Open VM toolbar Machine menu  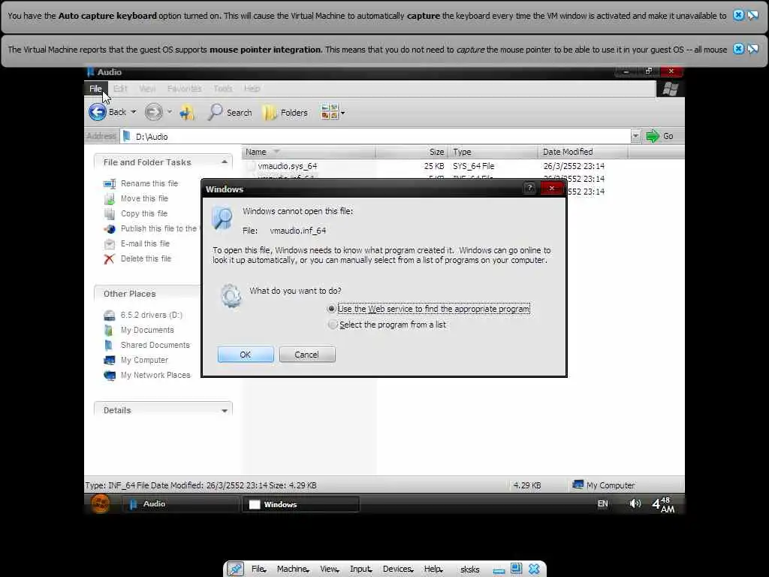293,569
